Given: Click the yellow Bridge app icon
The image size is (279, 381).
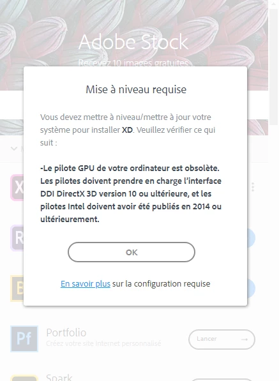Looking at the screenshot, I should click(x=17, y=288).
